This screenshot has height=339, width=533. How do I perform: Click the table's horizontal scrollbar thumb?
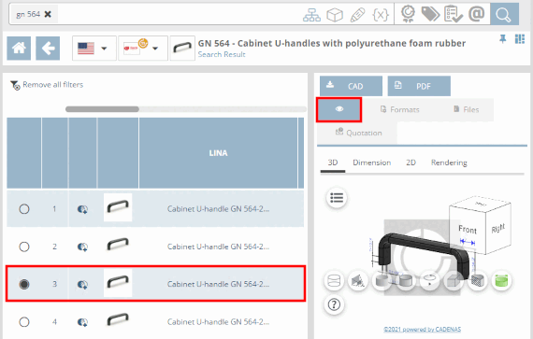[102, 109]
